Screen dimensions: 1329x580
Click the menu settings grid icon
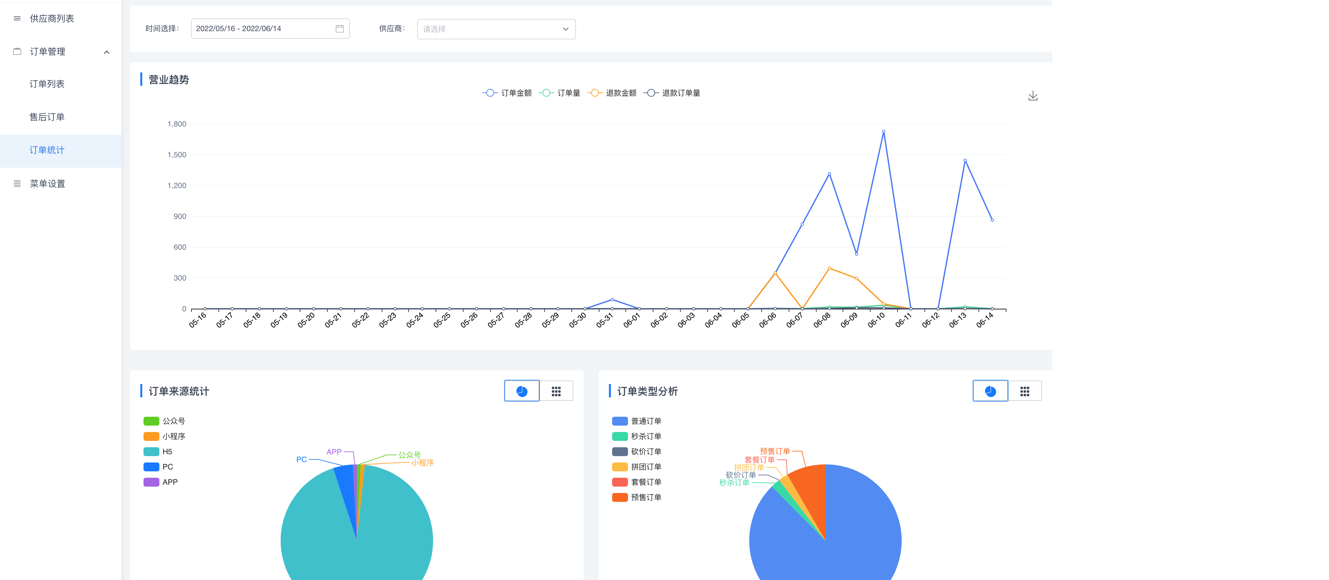tap(17, 184)
